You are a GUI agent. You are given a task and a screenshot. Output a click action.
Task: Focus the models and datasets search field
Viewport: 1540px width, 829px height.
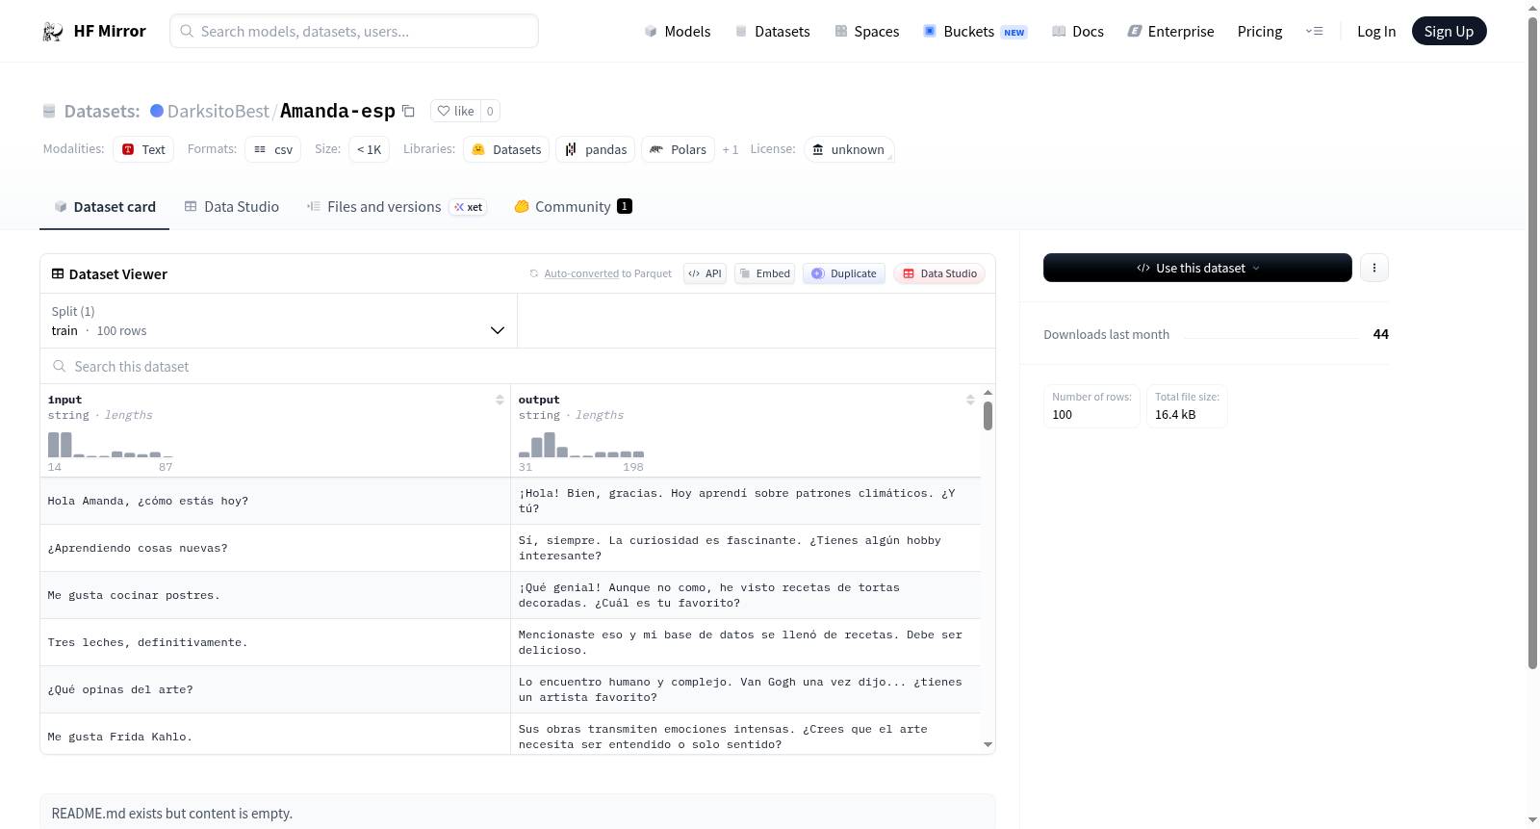(x=354, y=31)
